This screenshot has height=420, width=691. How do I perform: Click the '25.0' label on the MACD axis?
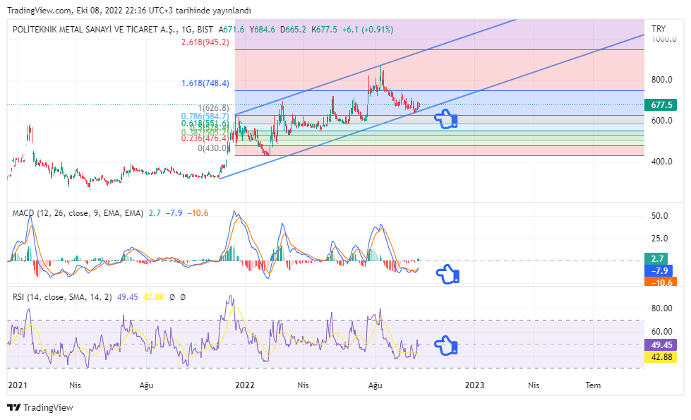tap(660, 239)
